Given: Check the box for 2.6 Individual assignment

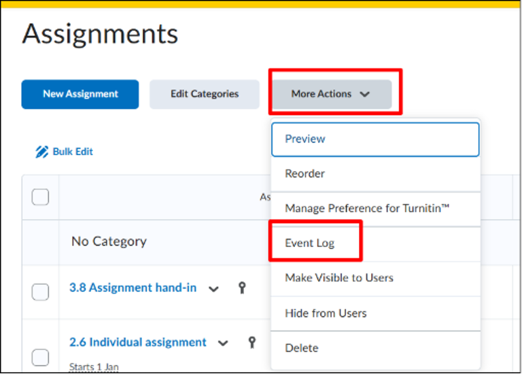Looking at the screenshot, I should (40, 358).
